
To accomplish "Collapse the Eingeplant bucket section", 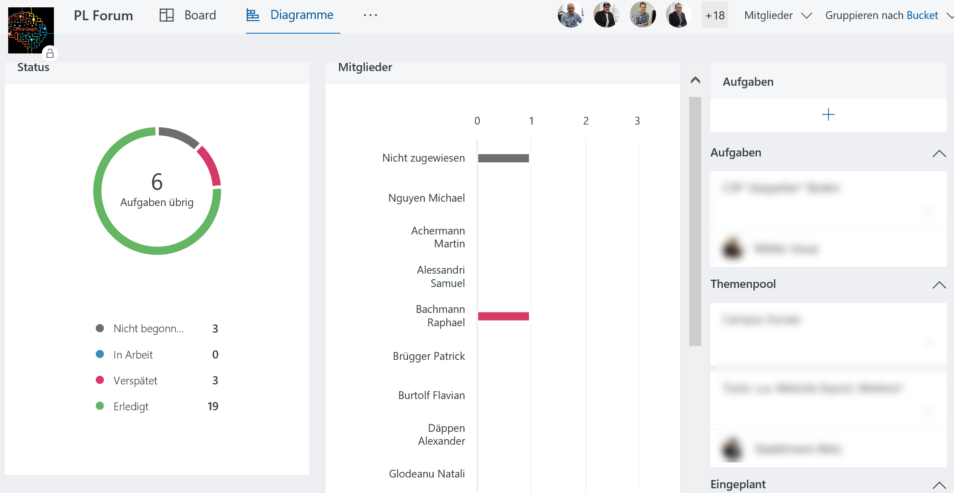I will pyautogui.click(x=939, y=485).
